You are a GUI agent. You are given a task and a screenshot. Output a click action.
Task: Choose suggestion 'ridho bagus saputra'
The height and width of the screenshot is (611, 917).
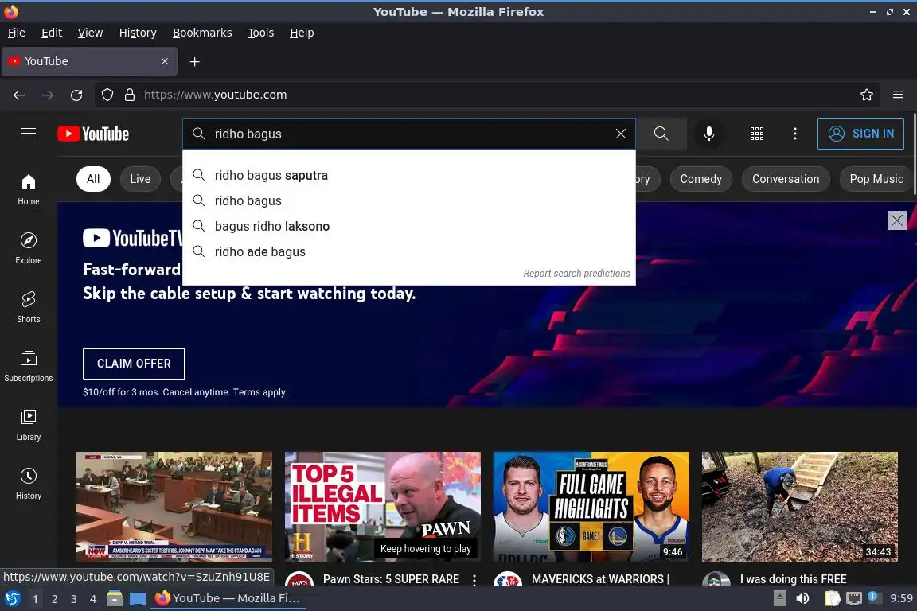coord(409,175)
